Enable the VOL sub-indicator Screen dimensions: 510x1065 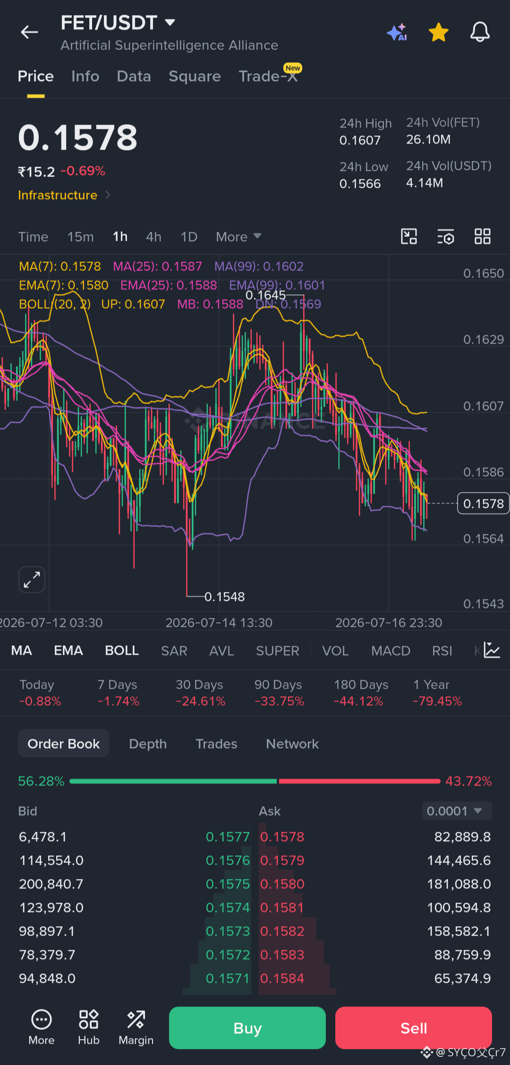click(x=335, y=651)
